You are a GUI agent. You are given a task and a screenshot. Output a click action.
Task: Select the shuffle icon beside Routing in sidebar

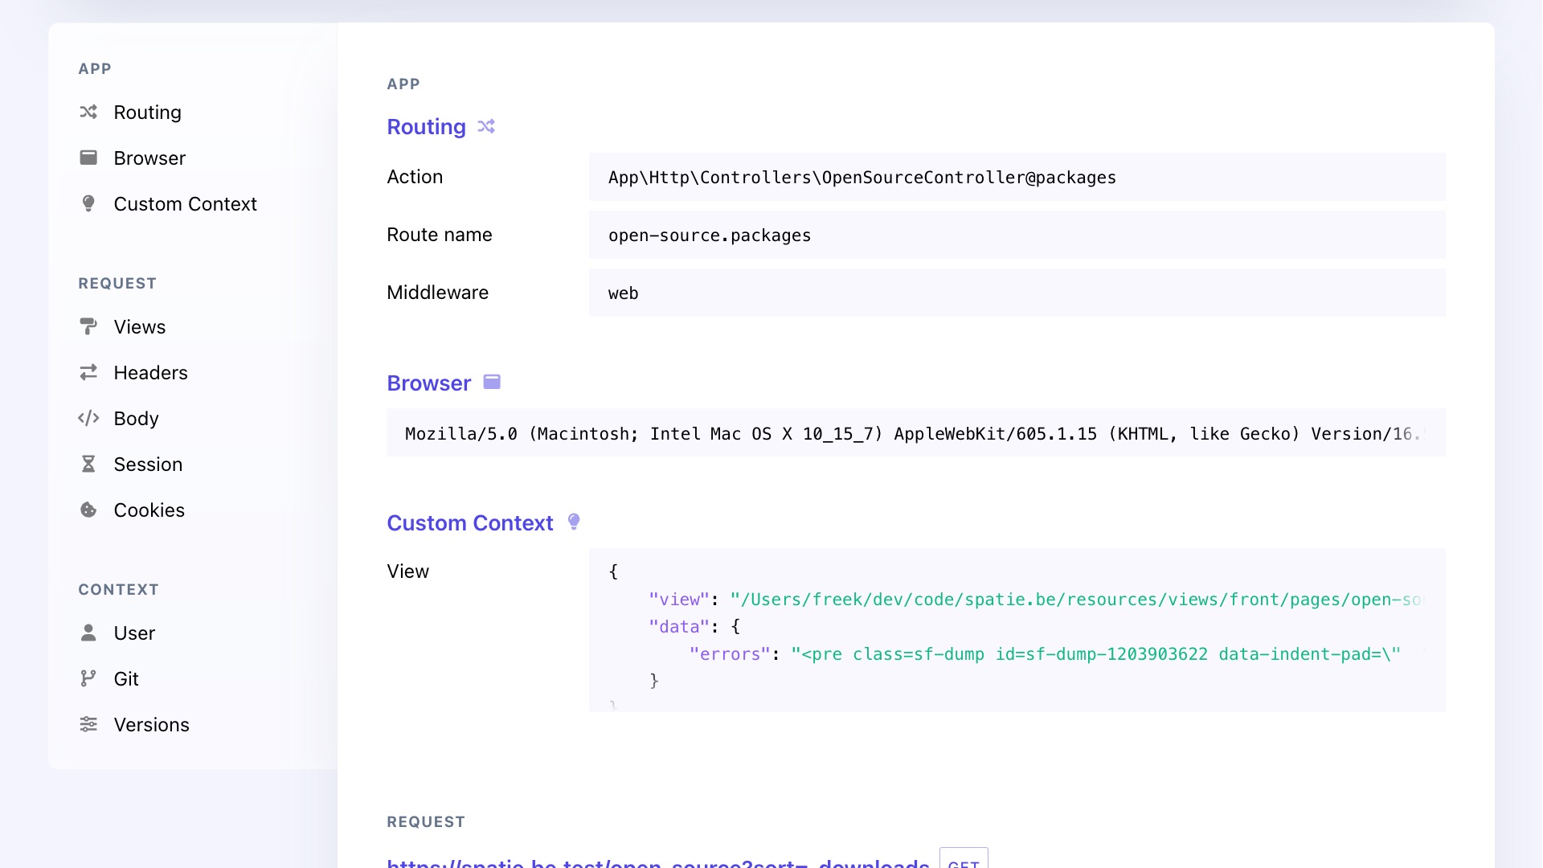pyautogui.click(x=89, y=113)
